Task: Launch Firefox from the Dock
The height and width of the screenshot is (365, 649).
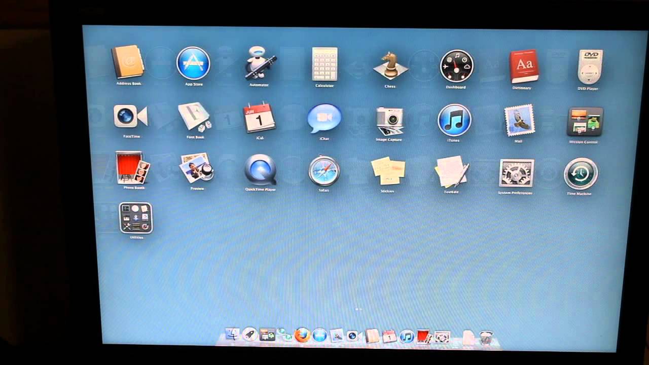Action: click(x=302, y=335)
